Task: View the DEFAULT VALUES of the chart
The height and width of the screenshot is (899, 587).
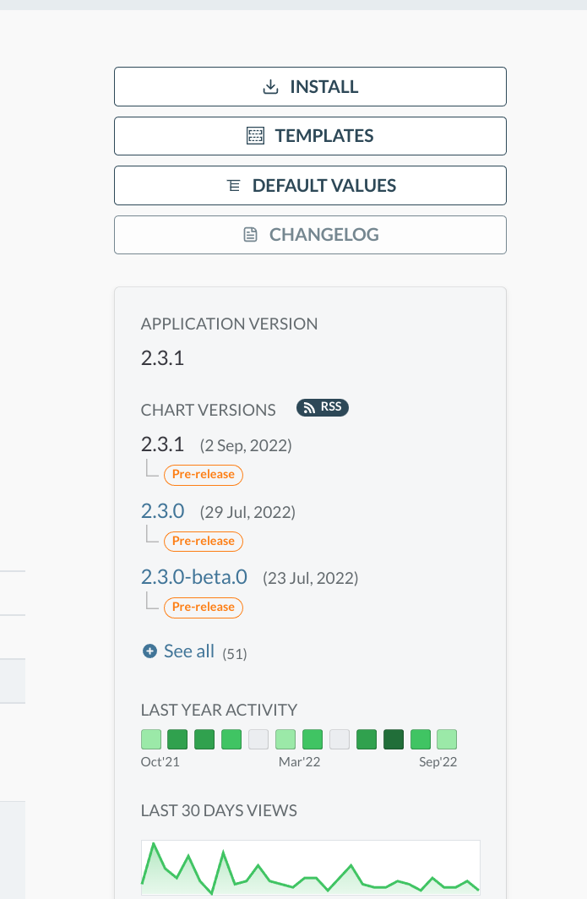Action: pos(310,185)
